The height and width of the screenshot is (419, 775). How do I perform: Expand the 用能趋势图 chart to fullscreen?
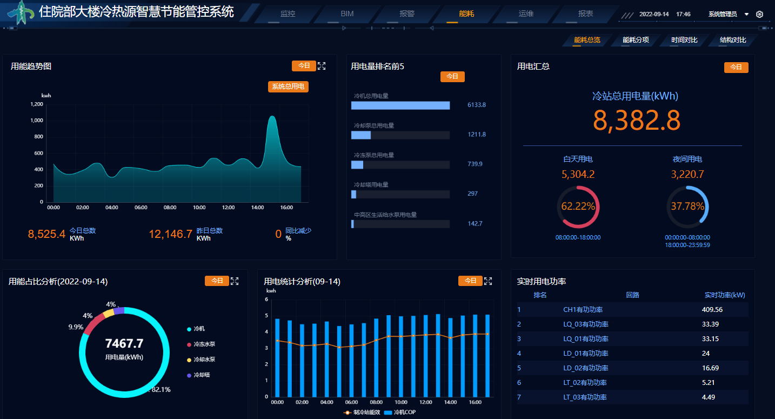(322, 66)
